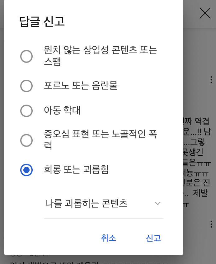The image size is (216, 264).
Task: Click the 취소 button
Action: (108, 238)
